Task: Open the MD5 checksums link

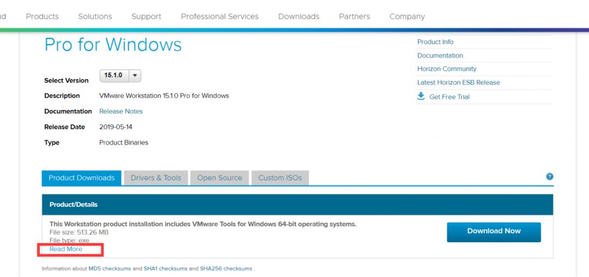Action: pos(110,269)
